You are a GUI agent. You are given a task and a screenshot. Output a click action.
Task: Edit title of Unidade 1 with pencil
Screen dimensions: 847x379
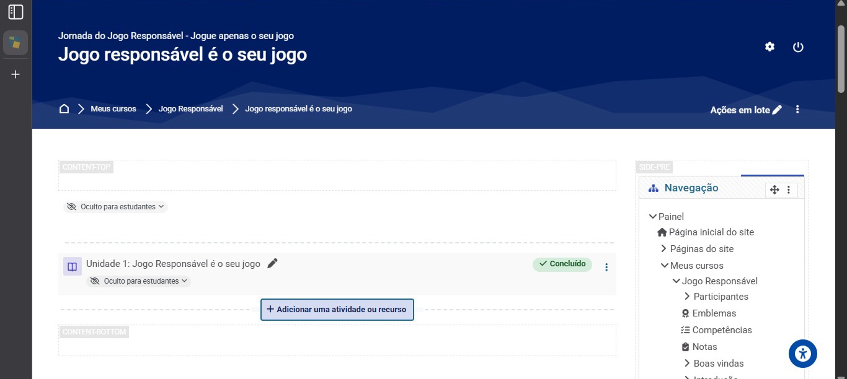[x=272, y=263]
